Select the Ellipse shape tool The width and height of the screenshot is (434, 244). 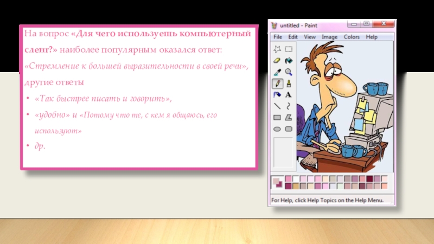(x=277, y=129)
